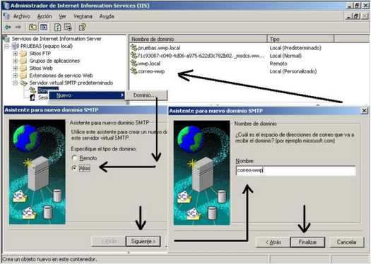The image size is (371, 264).
Task: Choose Dominio... in the submenu
Action: tap(146, 95)
